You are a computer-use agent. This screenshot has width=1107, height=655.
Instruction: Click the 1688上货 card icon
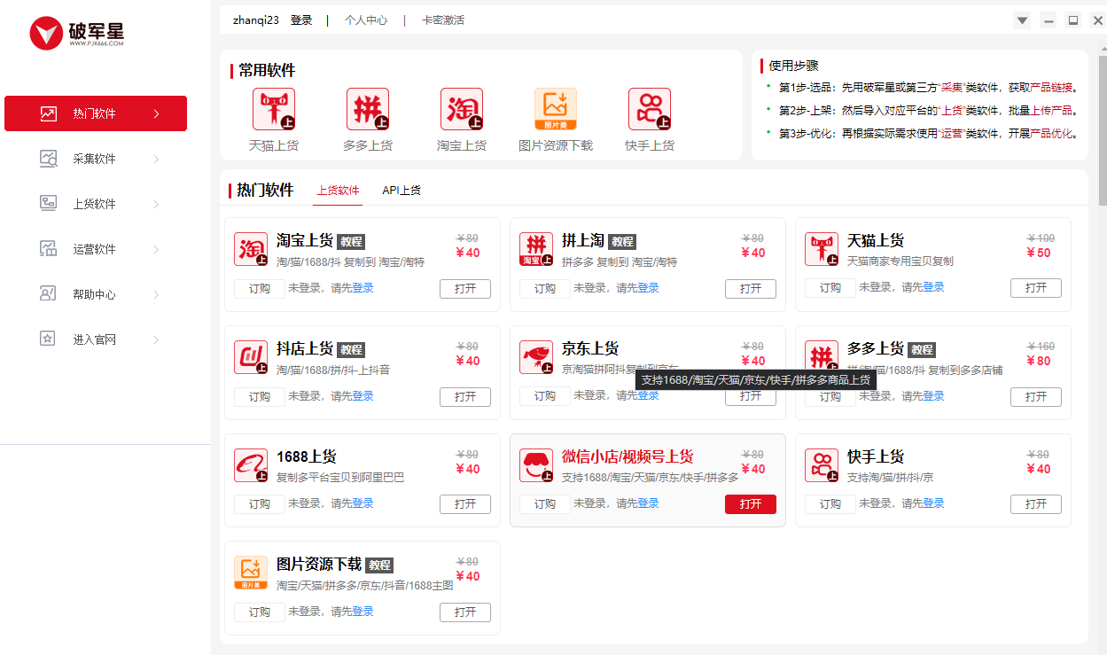[251, 465]
